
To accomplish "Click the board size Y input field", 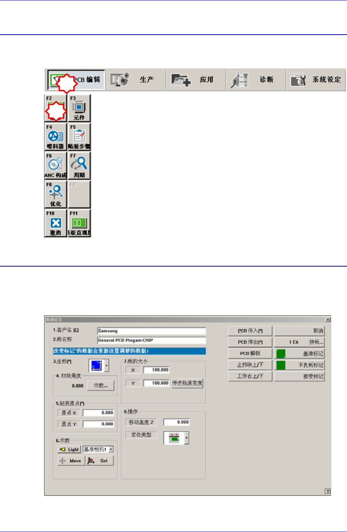I will (x=156, y=383).
